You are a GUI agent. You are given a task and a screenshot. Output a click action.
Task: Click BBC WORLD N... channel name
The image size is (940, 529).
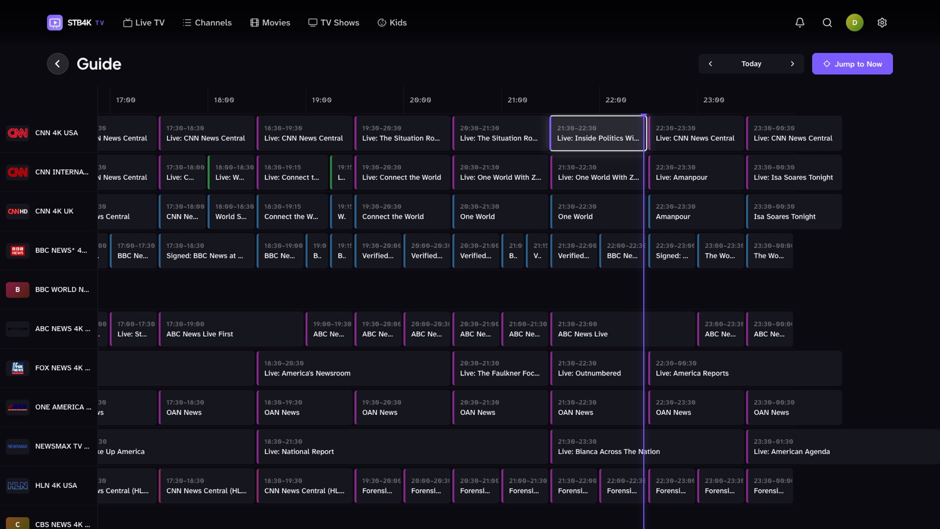click(x=62, y=290)
